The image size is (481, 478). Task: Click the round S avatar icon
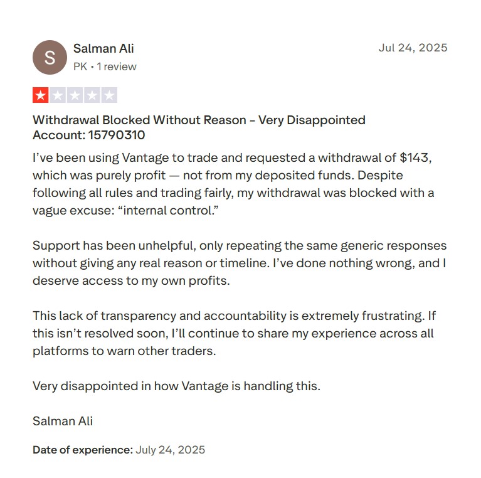tap(50, 57)
